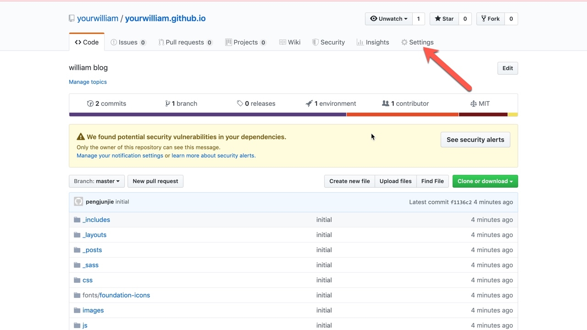Viewport: 587px width, 330px height.
Task: Switch to the Settings tab
Action: (417, 42)
